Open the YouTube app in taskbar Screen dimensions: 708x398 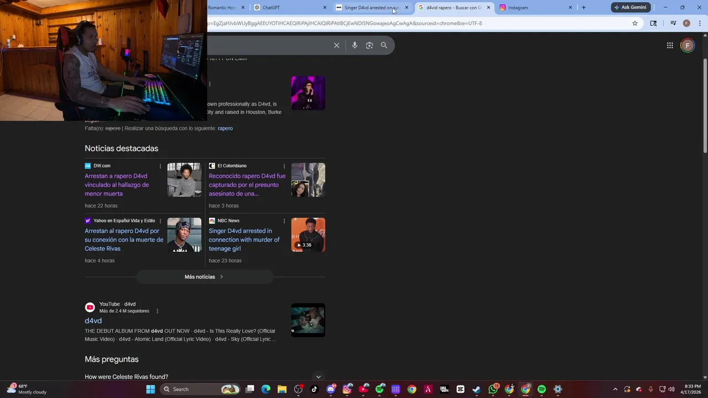click(364, 389)
